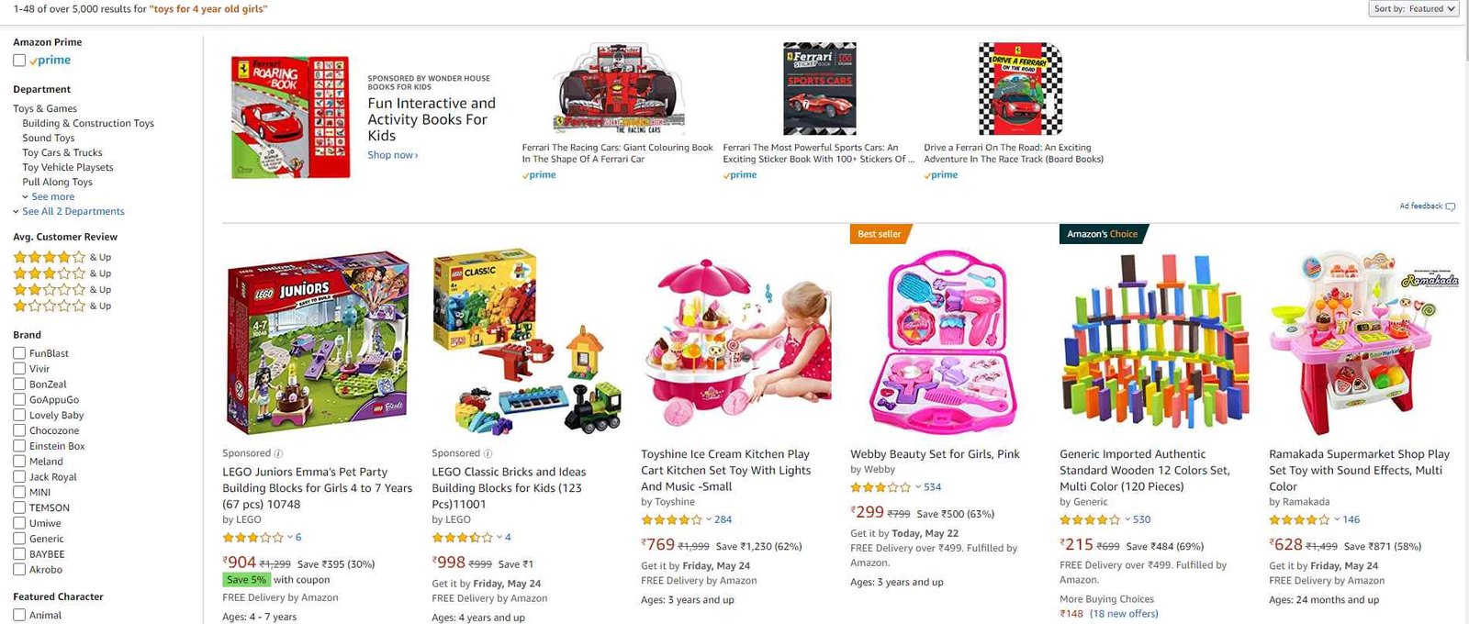Click the Ferrari Roaring Book ad image

290,117
